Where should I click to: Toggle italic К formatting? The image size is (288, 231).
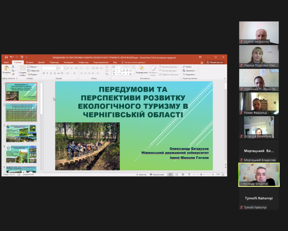point(47,73)
